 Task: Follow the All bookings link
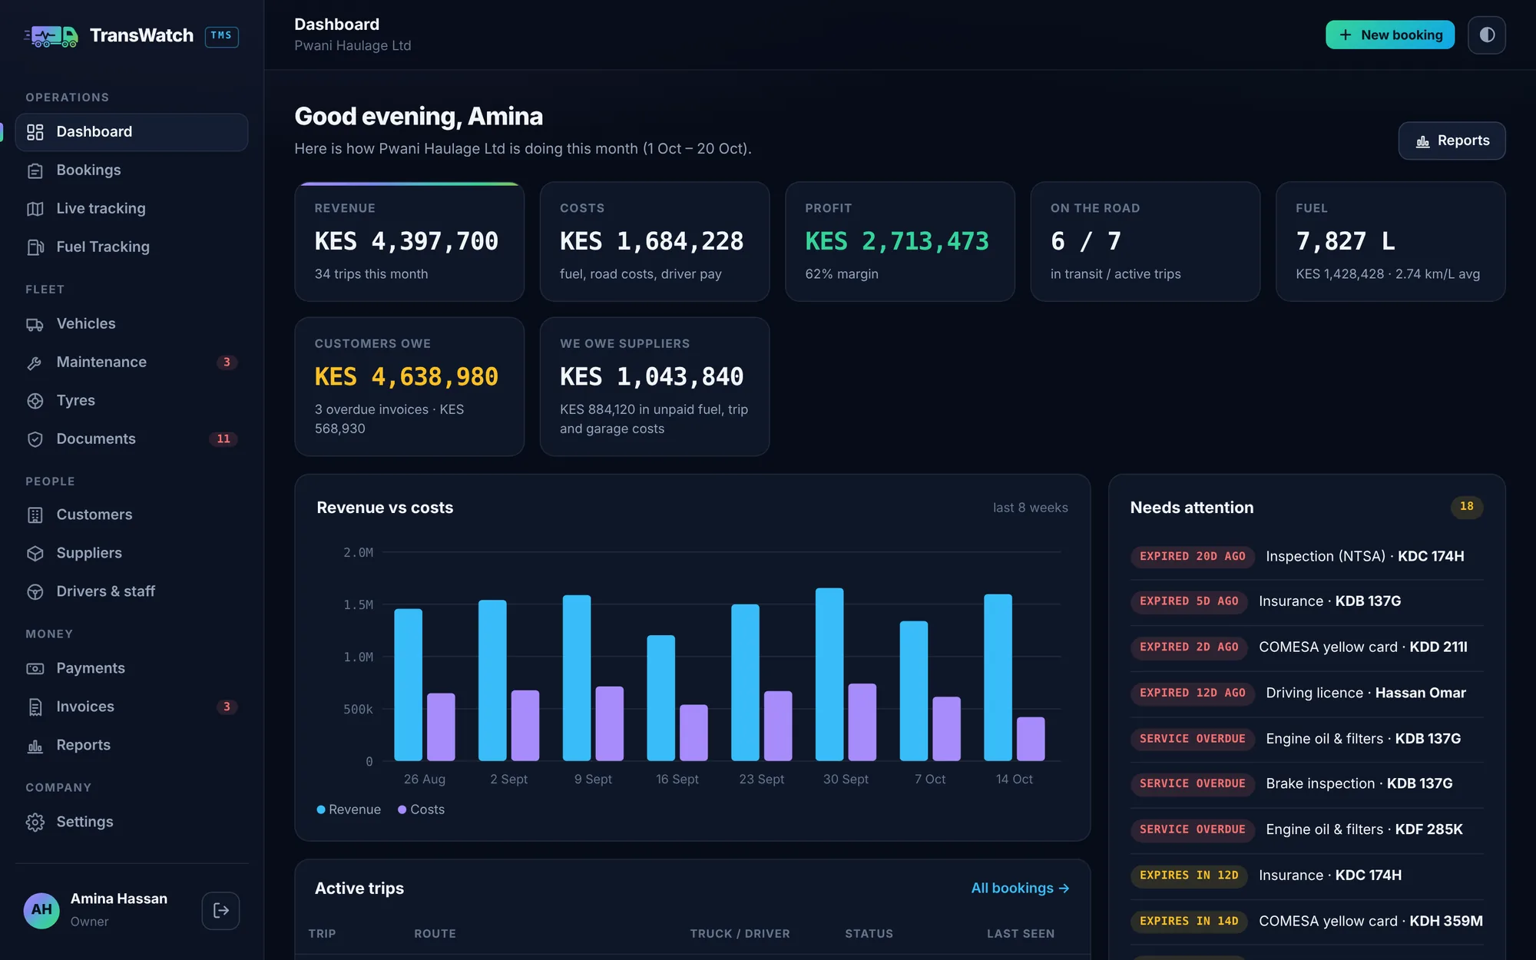(1020, 889)
